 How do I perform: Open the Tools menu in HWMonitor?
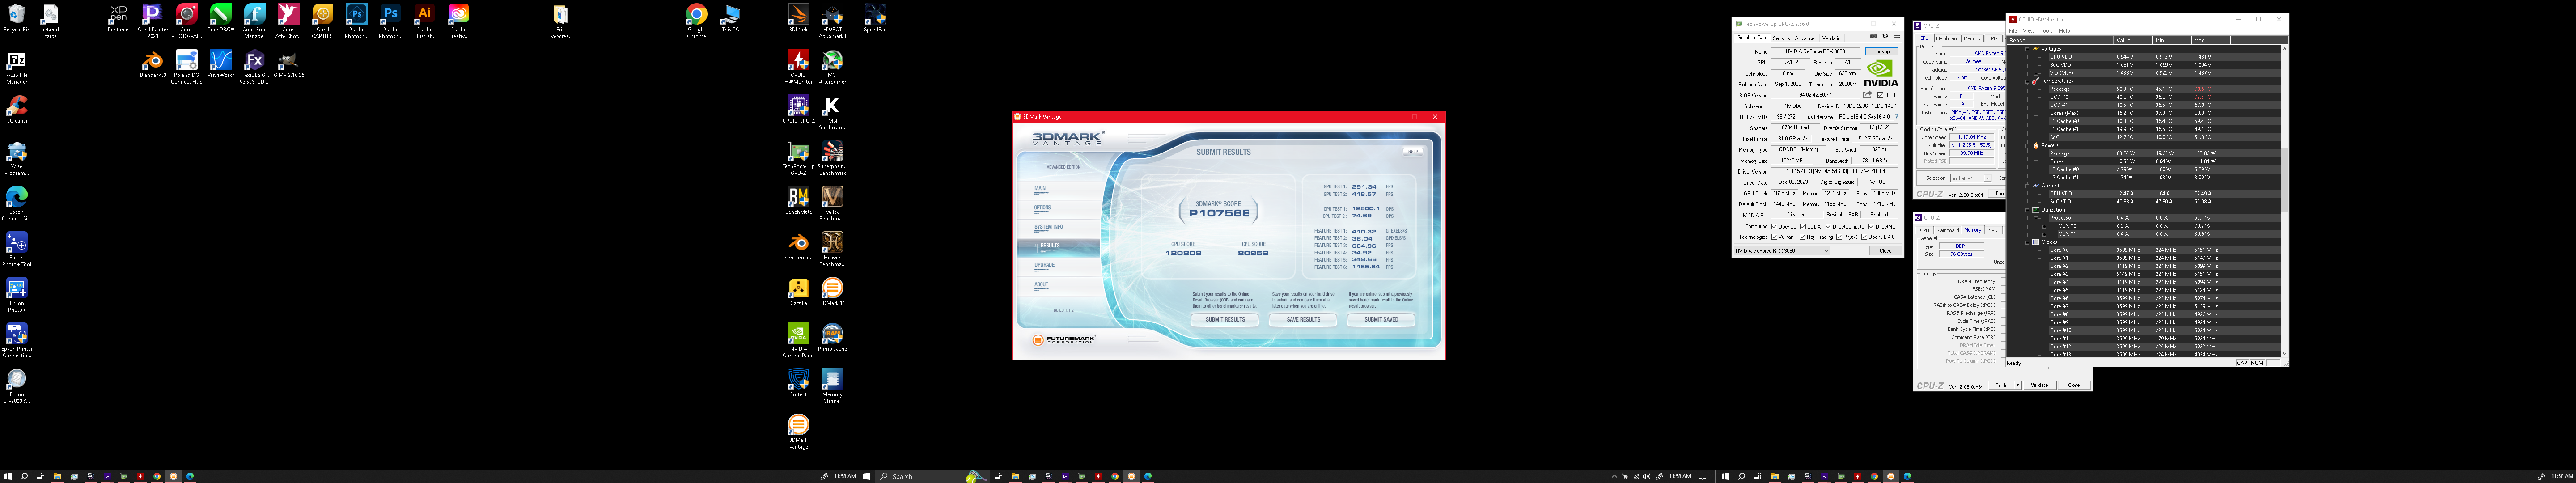click(x=2047, y=31)
